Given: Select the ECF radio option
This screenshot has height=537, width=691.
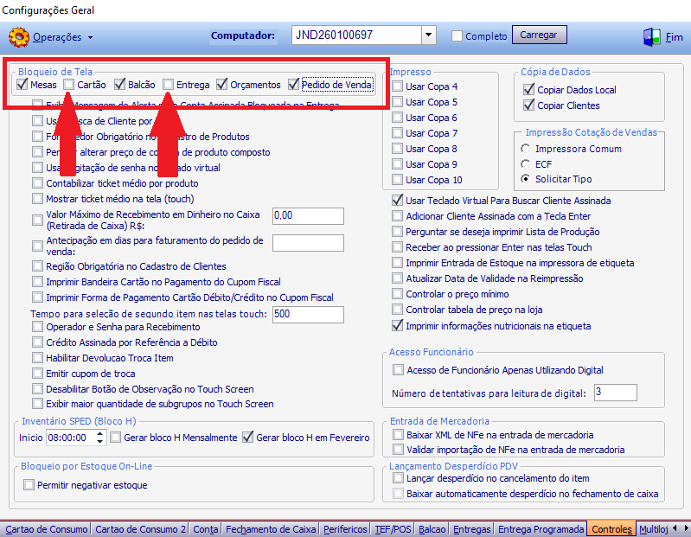Looking at the screenshot, I should coord(525,164).
